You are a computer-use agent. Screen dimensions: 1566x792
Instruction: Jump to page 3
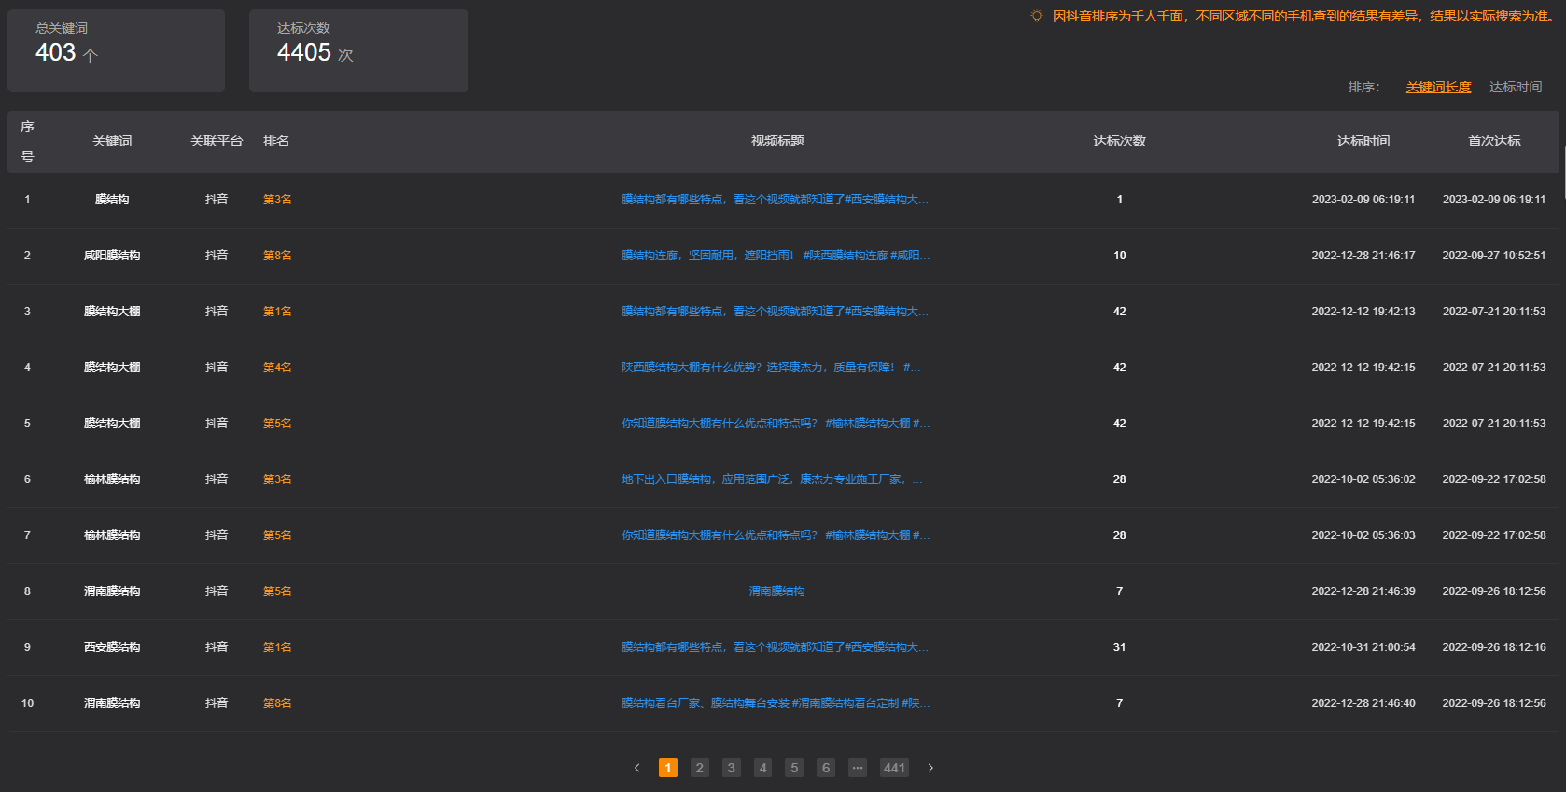pos(732,768)
